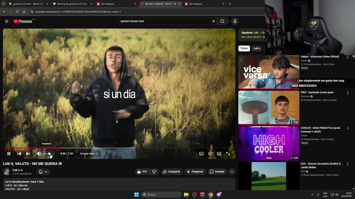
Task: Open the 'Siguiente: Zell' playlist panel
Action: [x=252, y=35]
